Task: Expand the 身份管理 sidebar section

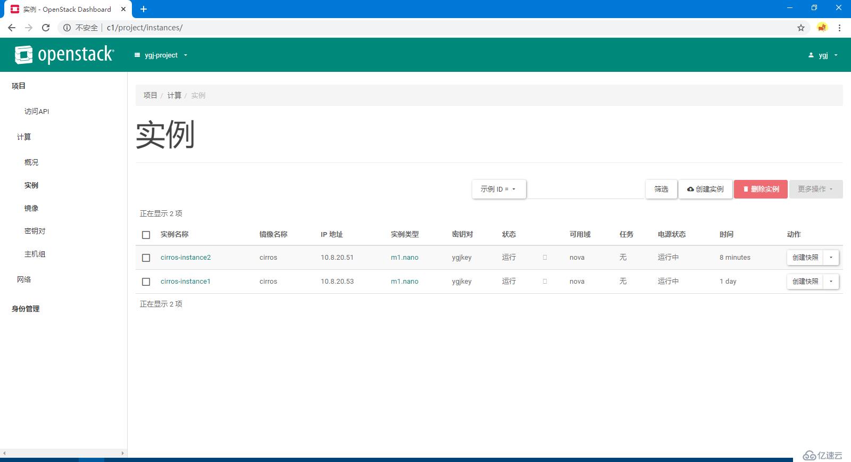Action: click(26, 309)
